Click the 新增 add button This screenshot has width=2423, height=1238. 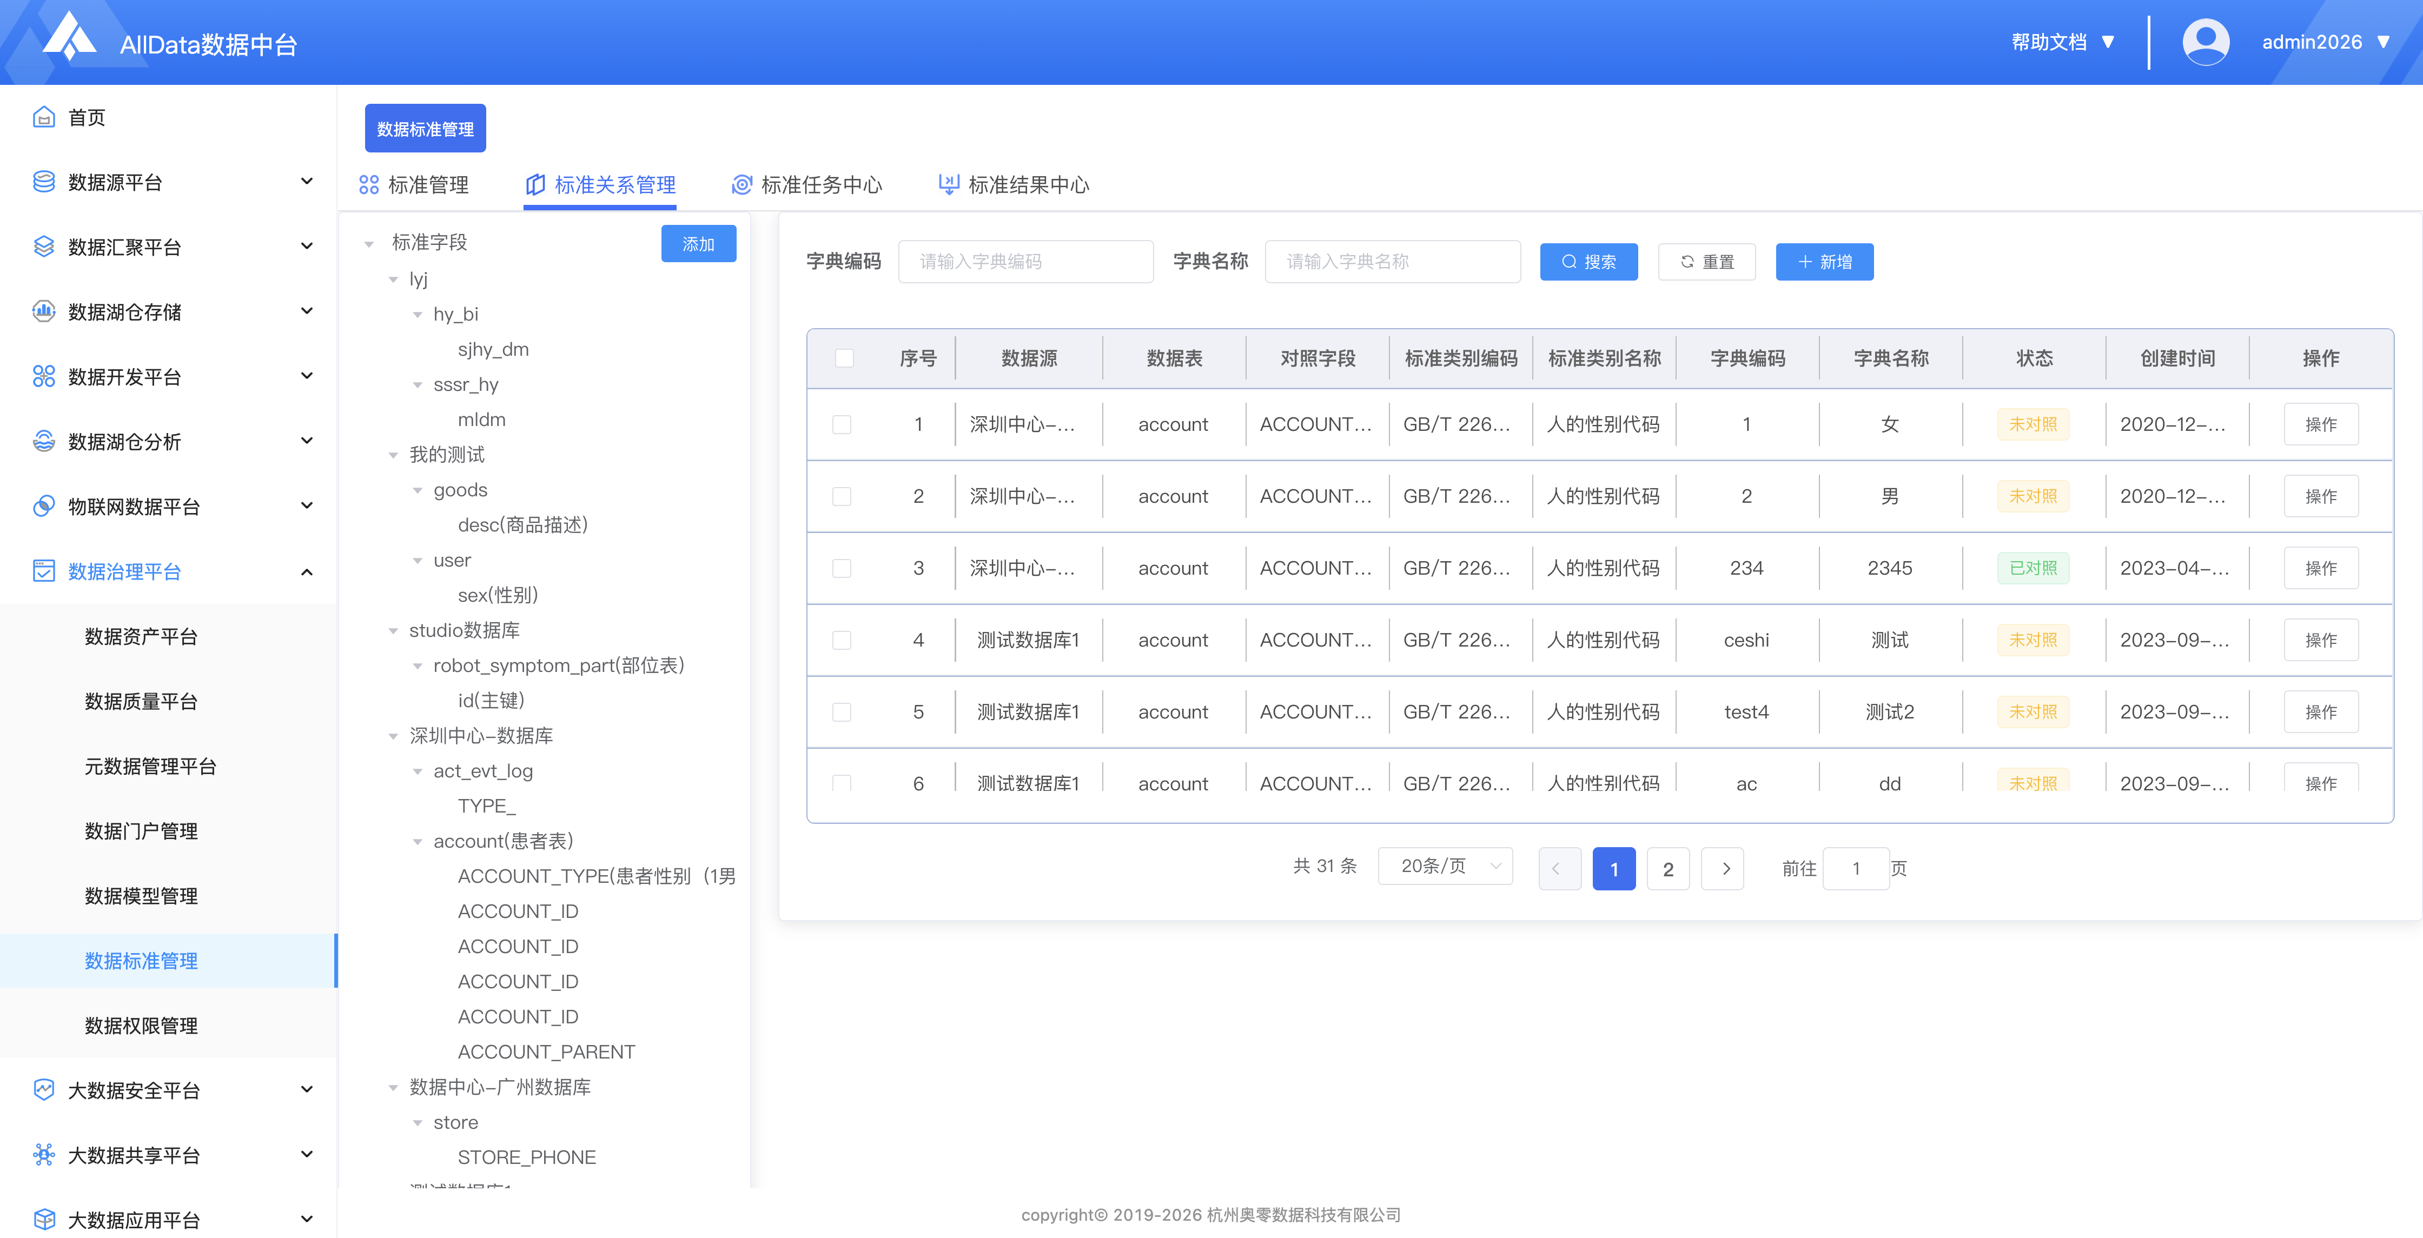1824,261
